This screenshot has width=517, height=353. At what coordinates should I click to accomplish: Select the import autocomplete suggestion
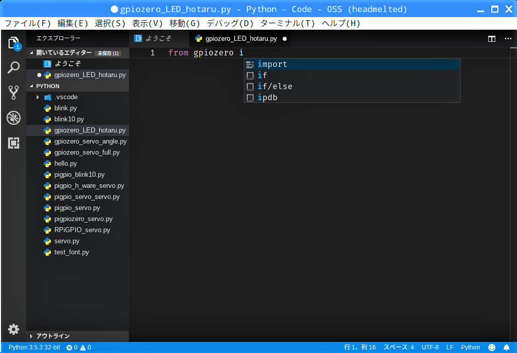(x=272, y=64)
